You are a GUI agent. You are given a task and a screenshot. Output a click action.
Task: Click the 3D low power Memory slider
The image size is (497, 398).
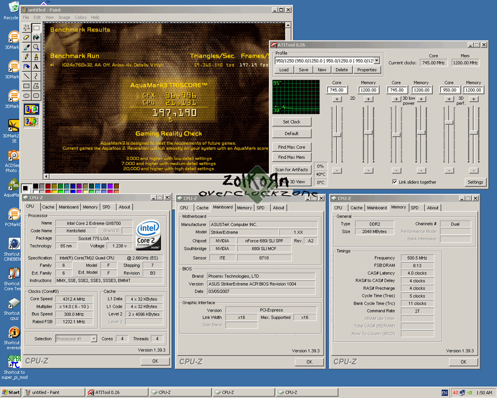421,132
